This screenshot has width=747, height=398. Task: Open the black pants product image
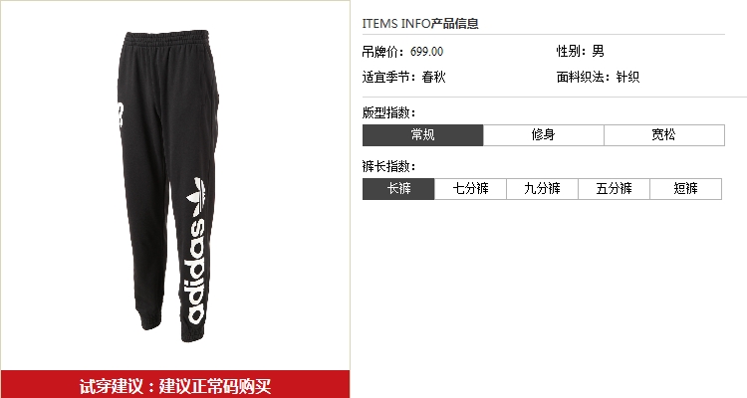(167, 186)
